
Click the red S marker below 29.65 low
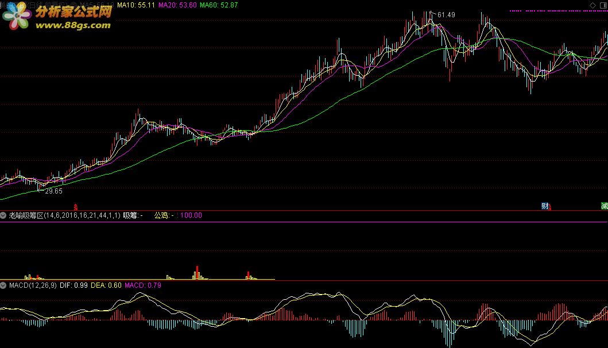pyautogui.click(x=76, y=207)
